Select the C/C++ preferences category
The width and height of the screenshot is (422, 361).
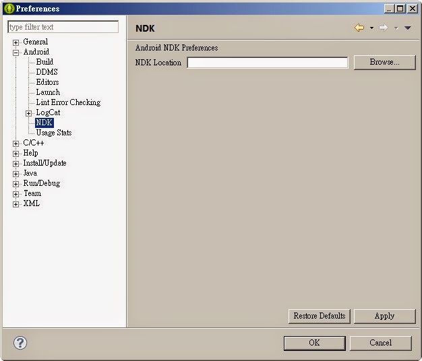coord(34,143)
